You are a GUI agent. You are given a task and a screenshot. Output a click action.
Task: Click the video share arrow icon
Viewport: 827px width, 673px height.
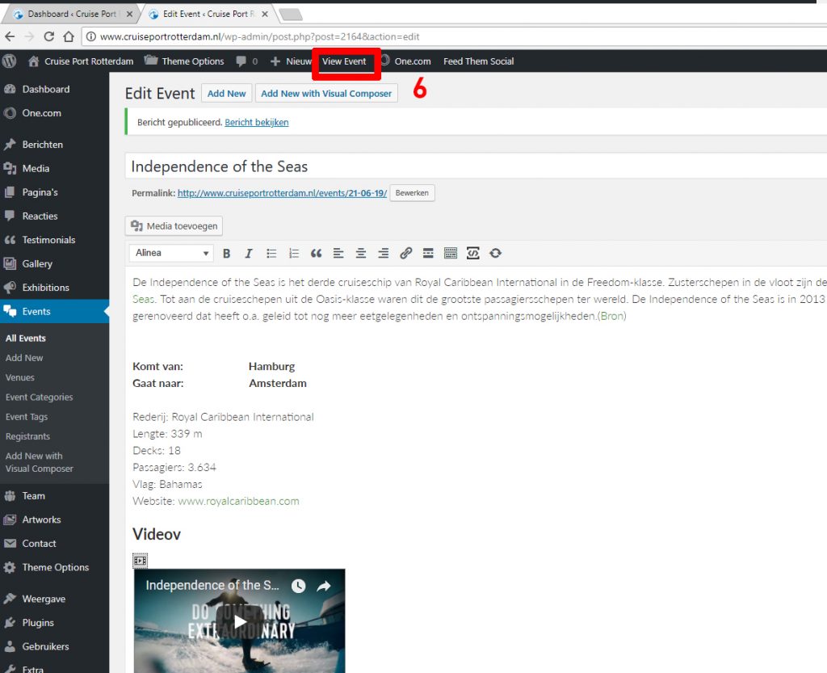point(324,586)
